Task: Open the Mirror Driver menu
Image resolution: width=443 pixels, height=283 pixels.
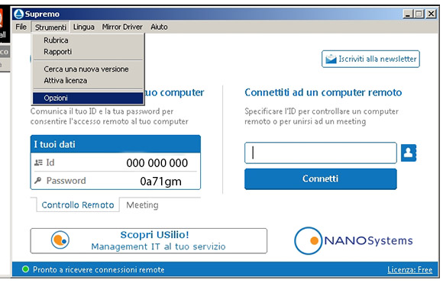Action: coord(122,27)
